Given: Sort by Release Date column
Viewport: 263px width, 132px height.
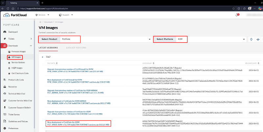Looking at the screenshot, I should (x=252, y=63).
